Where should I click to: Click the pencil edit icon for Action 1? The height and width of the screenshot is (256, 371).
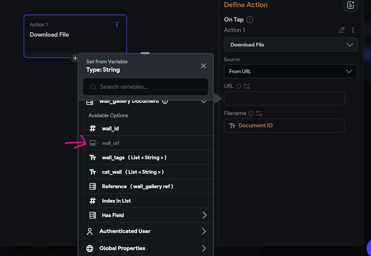pyautogui.click(x=342, y=30)
